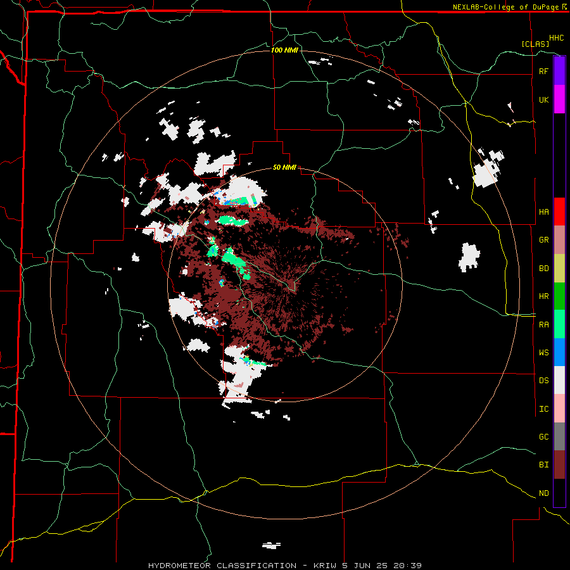
Task: Click the HA red legend swatch
Action: tap(559, 212)
